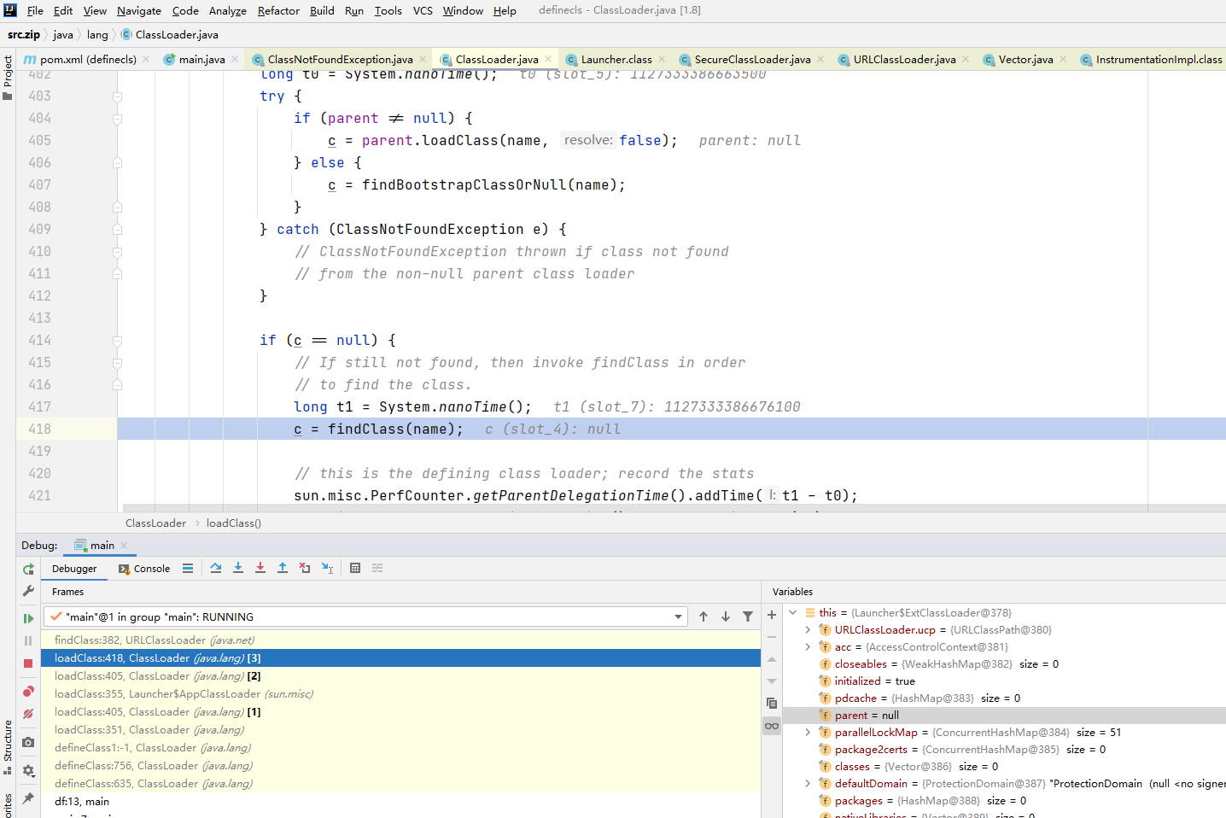Click the New Watch plus icon
This screenshot has height=818, width=1226.
[x=772, y=615]
